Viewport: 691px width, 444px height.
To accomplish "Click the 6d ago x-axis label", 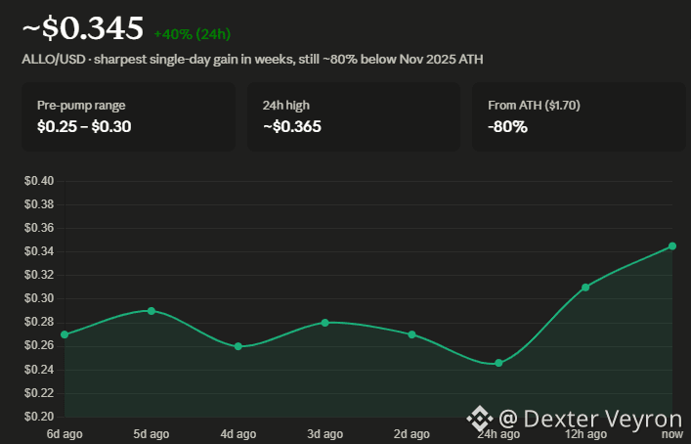I will (65, 434).
